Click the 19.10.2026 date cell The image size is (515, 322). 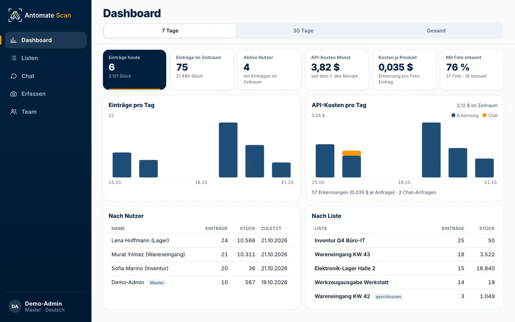[x=274, y=282]
